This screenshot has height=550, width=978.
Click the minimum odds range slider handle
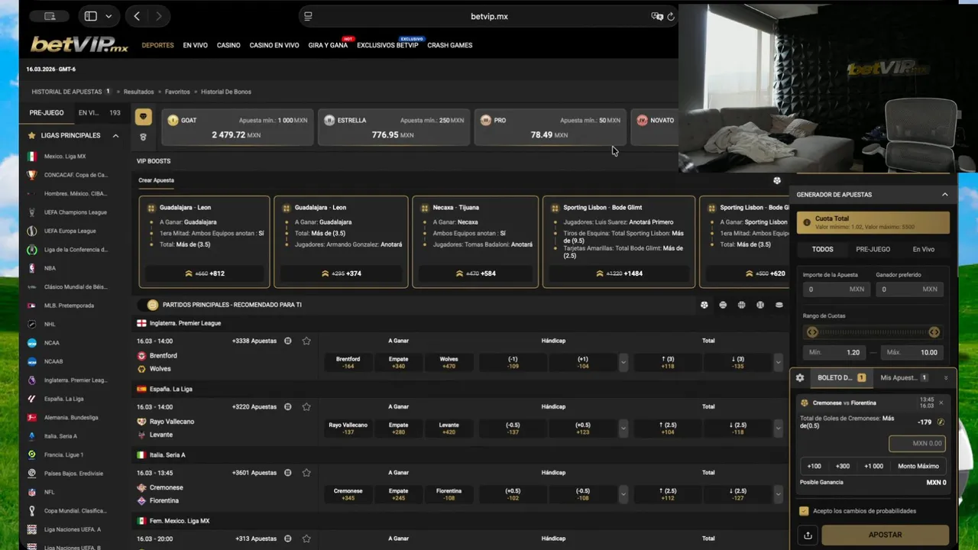pyautogui.click(x=812, y=332)
